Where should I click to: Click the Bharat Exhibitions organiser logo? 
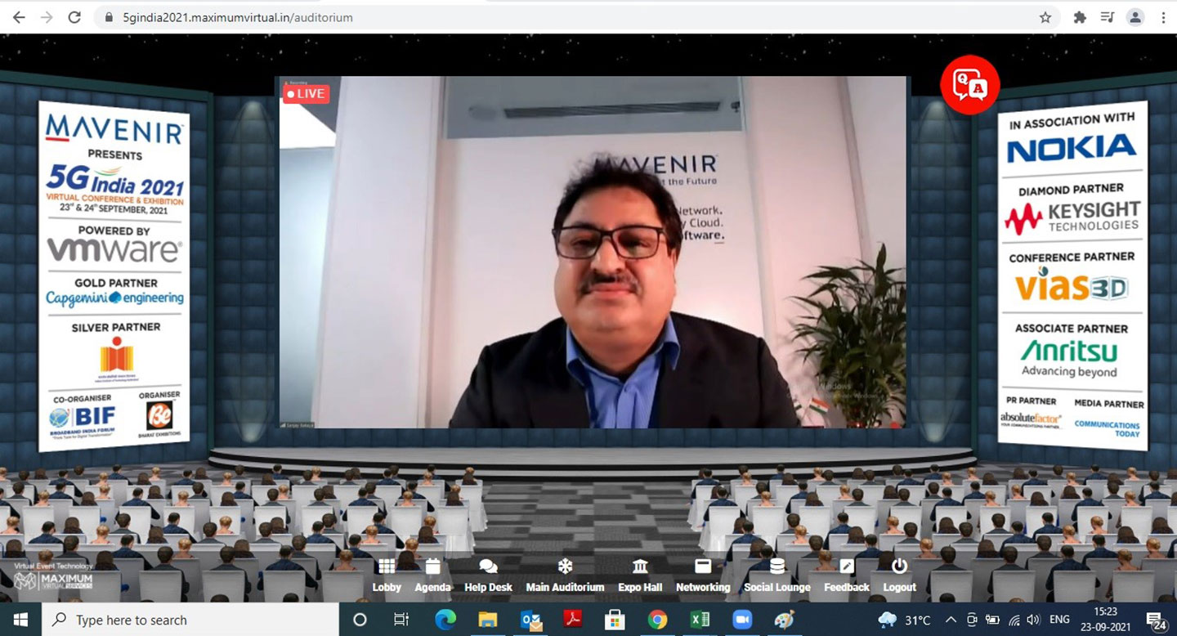[x=160, y=419]
